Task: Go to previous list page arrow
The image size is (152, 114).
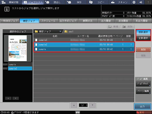Action: coord(74,105)
